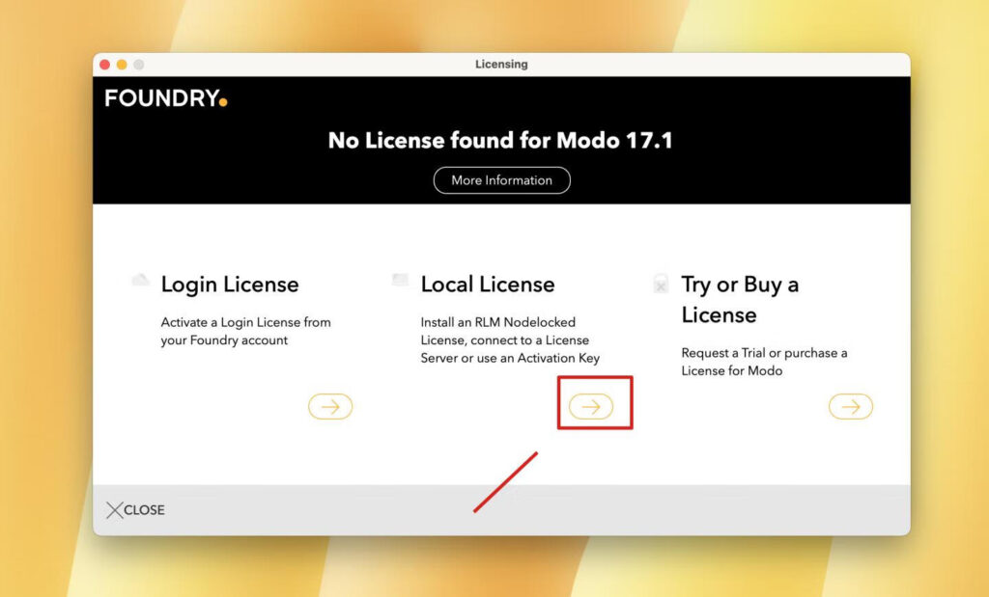
Task: Select the Try or Buy a License heading
Action: click(740, 299)
